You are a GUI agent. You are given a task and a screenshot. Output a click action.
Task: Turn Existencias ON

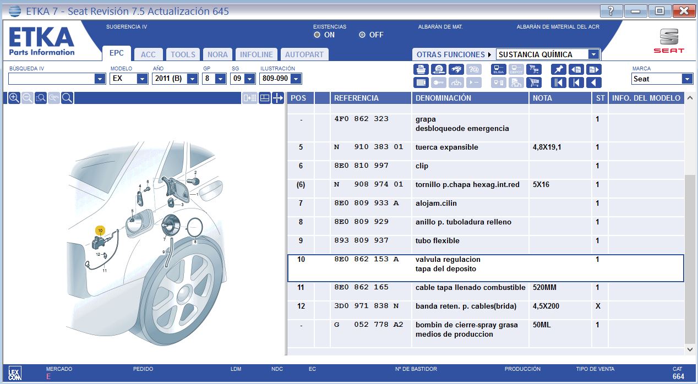tap(317, 35)
